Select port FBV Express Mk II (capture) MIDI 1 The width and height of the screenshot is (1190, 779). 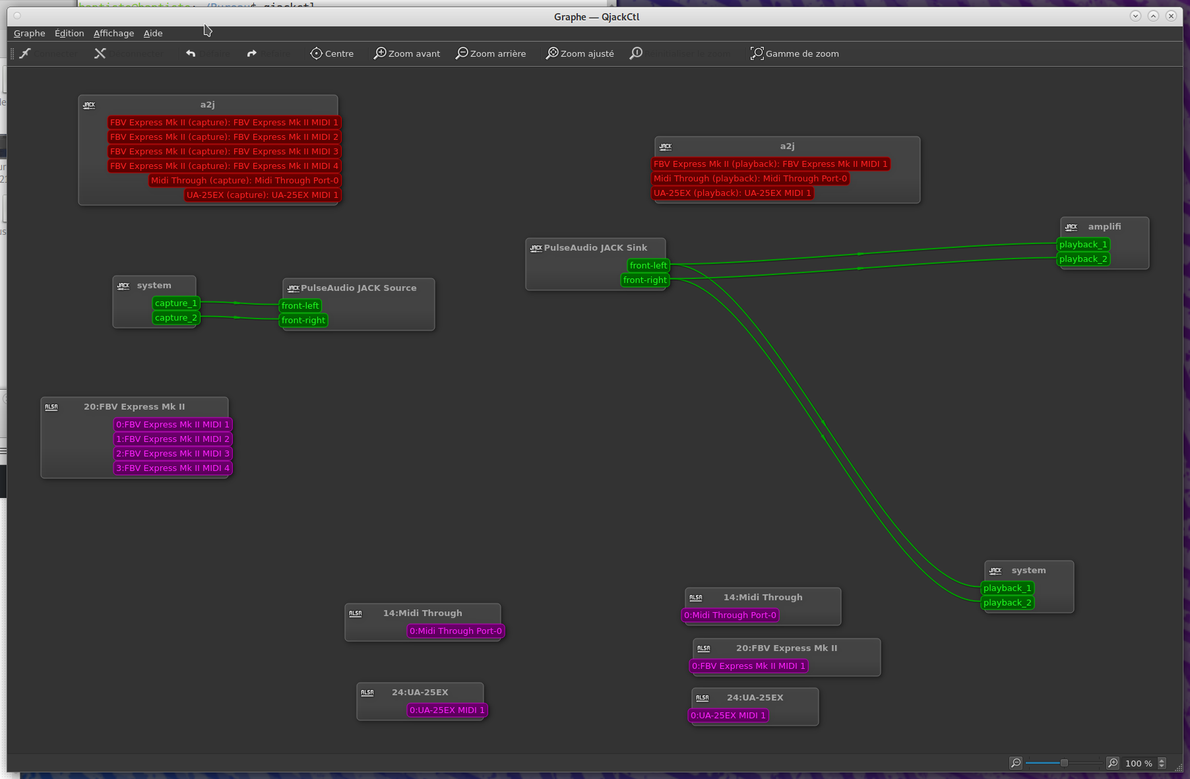tap(224, 123)
